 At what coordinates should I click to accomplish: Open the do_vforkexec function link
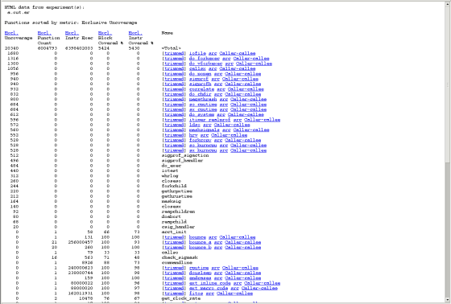(x=205, y=64)
